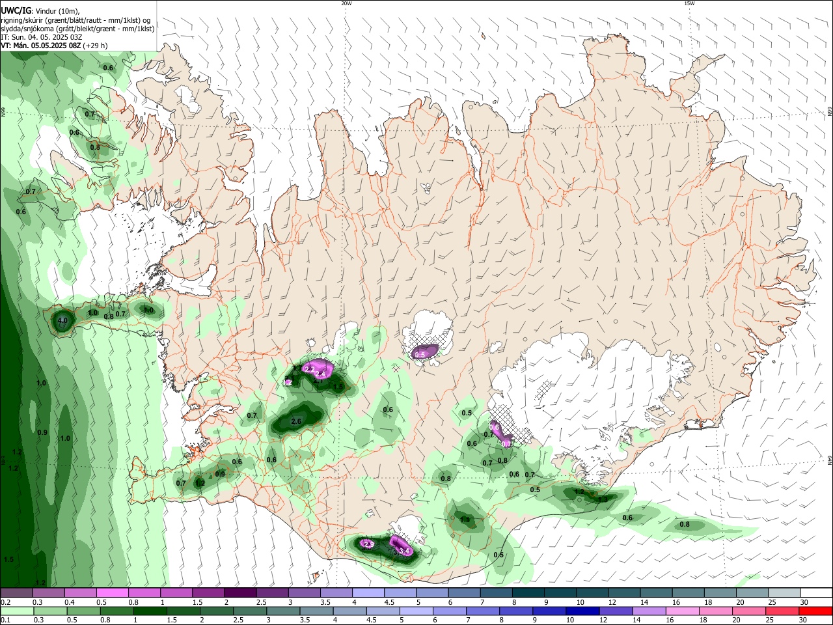The width and height of the screenshot is (833, 625).
Task: Select the 'VT: Mán. 05.05.2025 08Z (+29 h)' line
Action: [55, 46]
